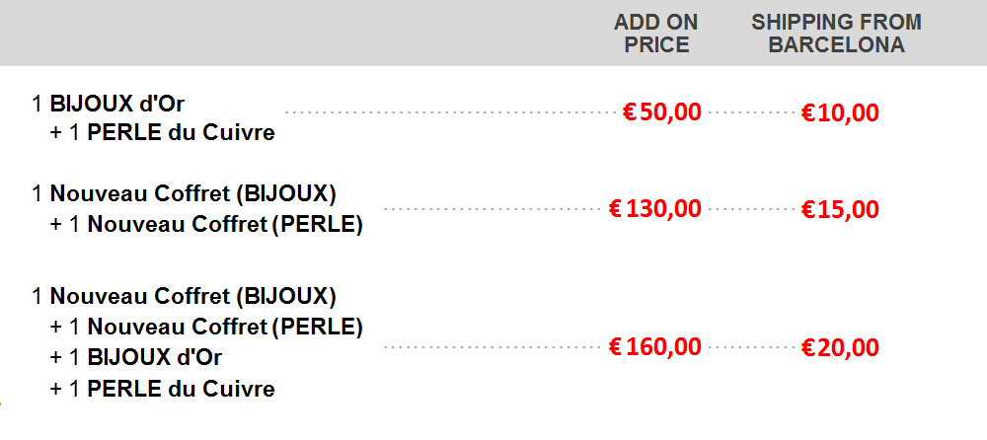Click the €15,00 shipping price
Image resolution: width=987 pixels, height=440 pixels.
(840, 209)
